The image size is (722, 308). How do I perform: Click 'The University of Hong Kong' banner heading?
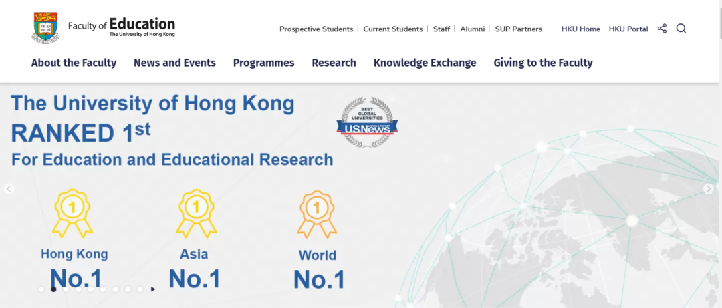[152, 103]
